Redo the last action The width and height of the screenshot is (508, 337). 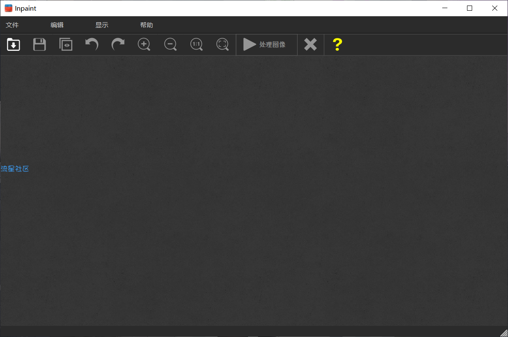(x=118, y=44)
